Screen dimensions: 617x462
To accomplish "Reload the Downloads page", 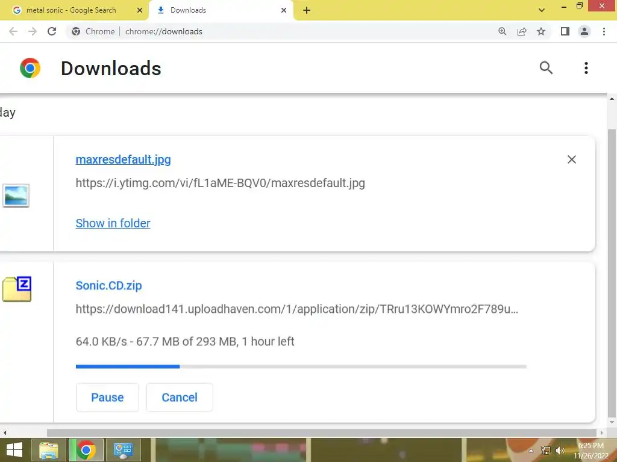I will (52, 31).
